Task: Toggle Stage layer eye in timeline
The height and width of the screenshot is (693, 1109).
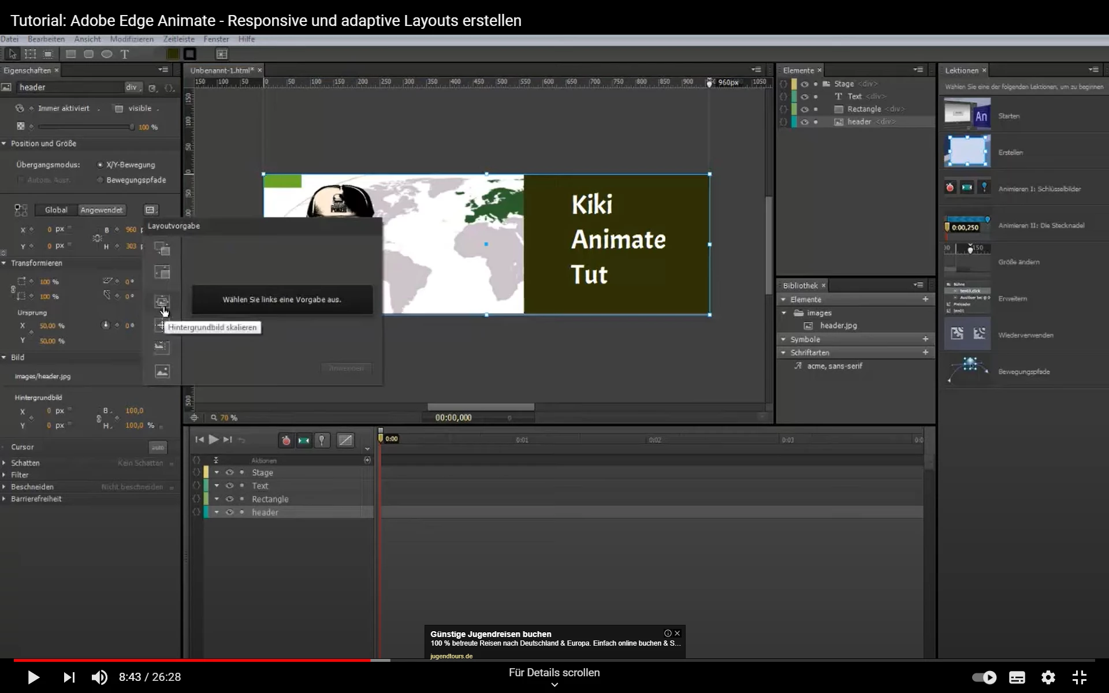Action: click(x=229, y=472)
